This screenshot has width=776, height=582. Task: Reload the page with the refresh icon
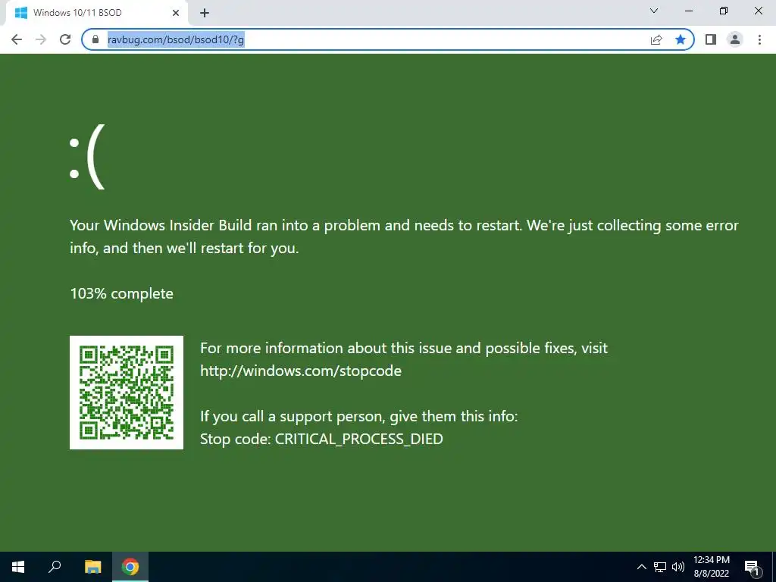click(65, 39)
